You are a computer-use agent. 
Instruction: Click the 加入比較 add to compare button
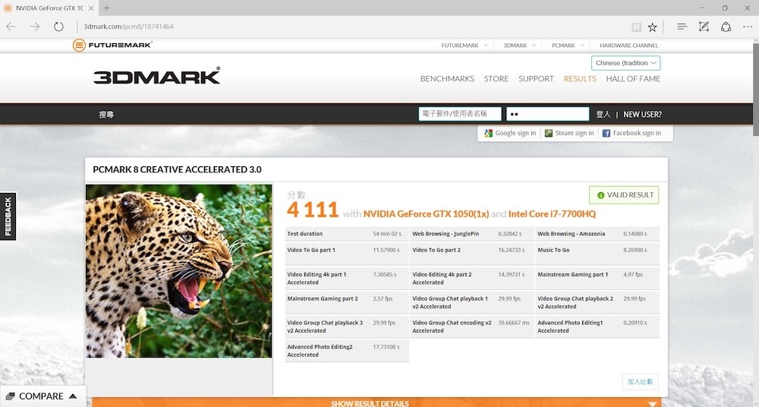pyautogui.click(x=640, y=382)
